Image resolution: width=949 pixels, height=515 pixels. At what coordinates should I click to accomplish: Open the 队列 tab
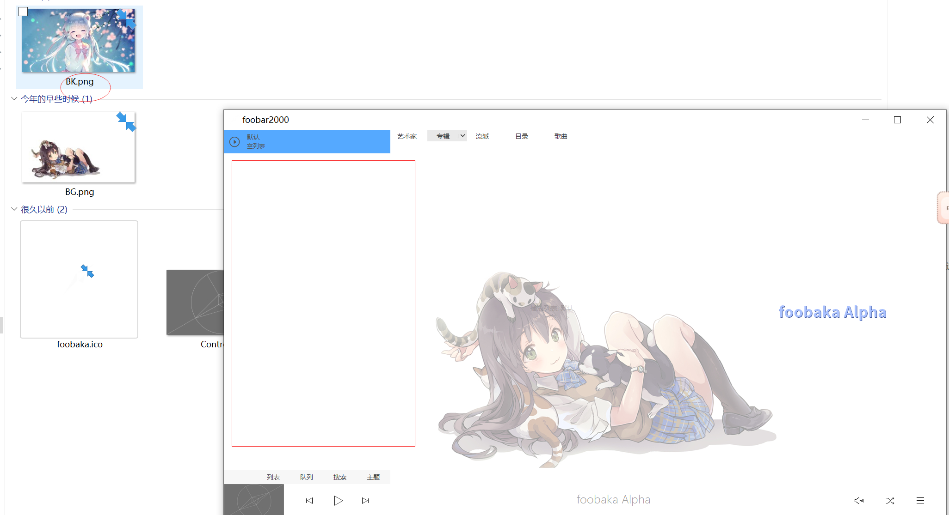[x=306, y=477]
